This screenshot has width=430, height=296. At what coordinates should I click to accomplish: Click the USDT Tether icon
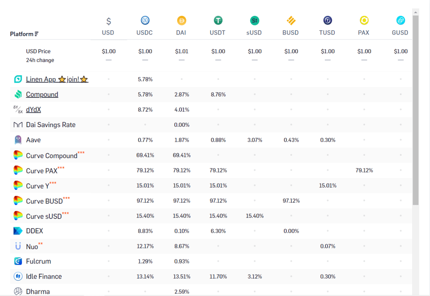(218, 20)
